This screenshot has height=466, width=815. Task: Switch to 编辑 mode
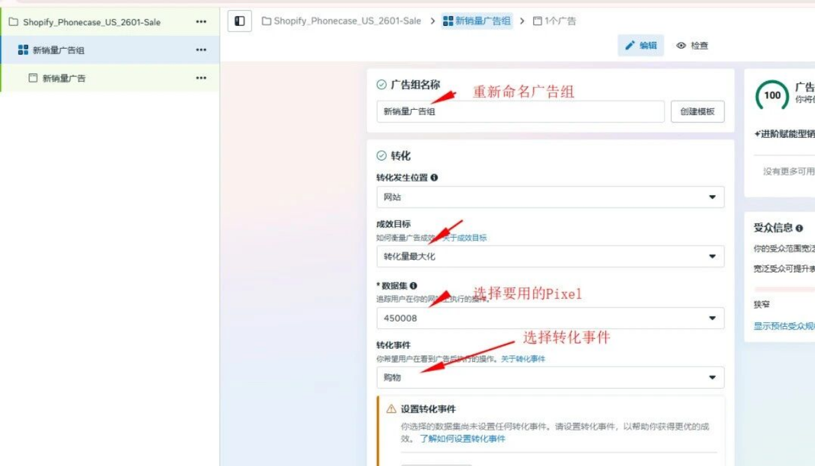pos(641,45)
